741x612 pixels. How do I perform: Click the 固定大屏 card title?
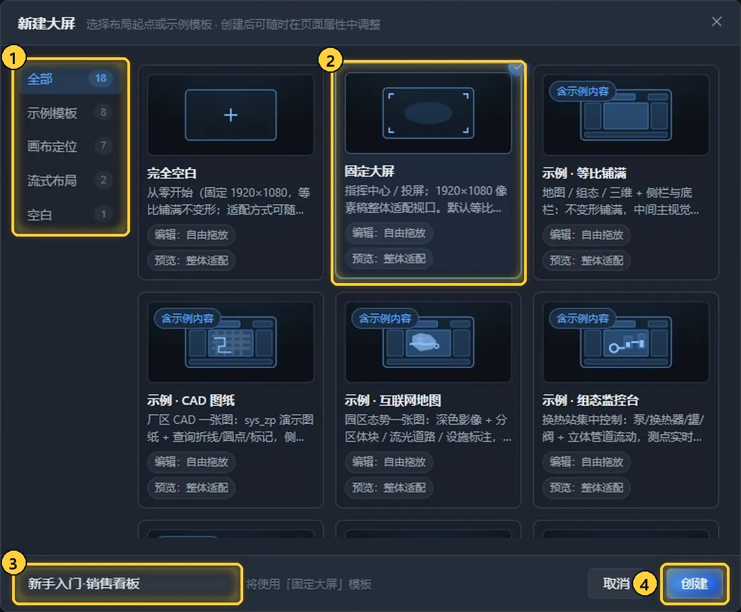tap(369, 171)
